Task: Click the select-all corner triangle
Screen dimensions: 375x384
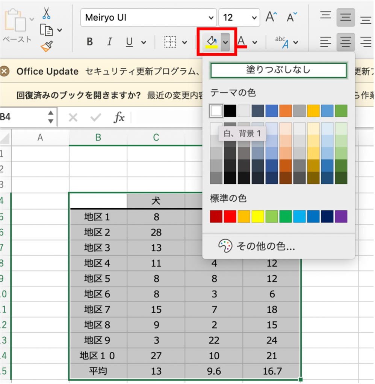Action: pyautogui.click(x=5, y=138)
